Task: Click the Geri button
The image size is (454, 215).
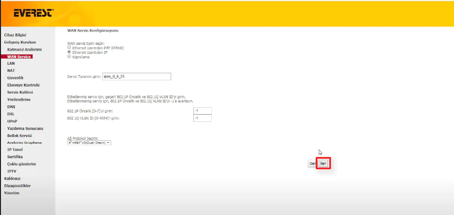Action: [313, 164]
